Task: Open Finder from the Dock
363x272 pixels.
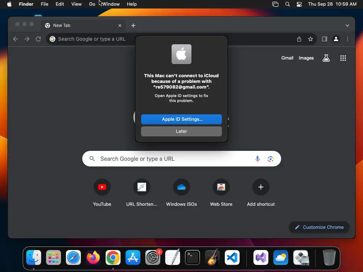Action: [34, 257]
